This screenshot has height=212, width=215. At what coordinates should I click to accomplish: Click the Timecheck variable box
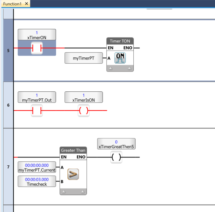(x=37, y=182)
